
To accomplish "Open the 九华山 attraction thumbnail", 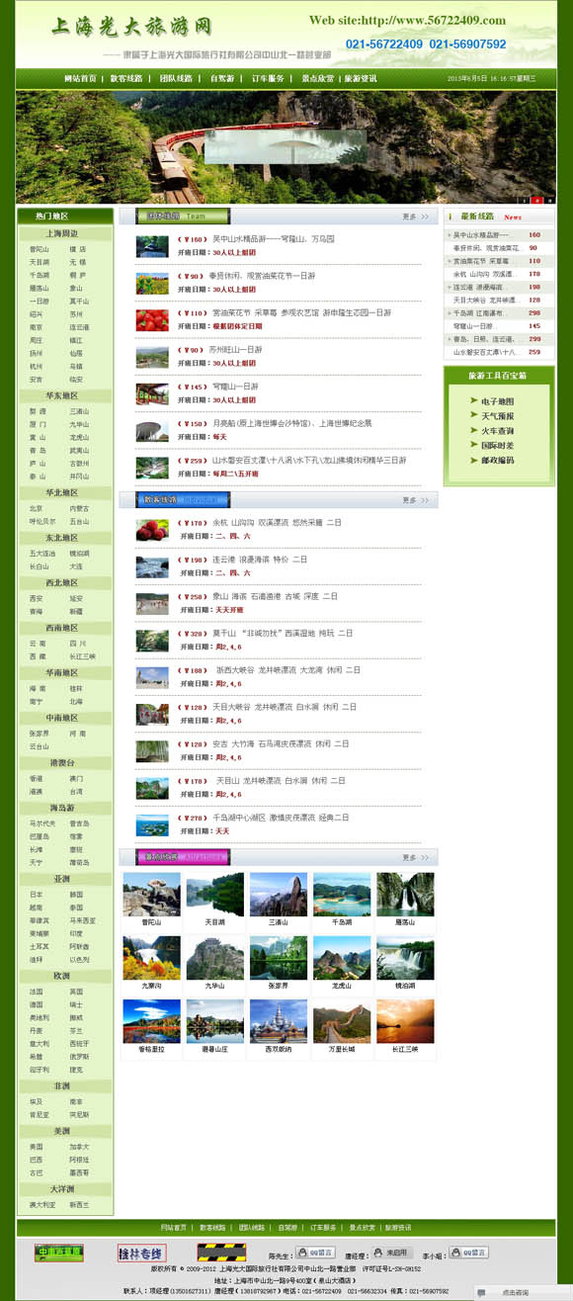I will click(214, 958).
